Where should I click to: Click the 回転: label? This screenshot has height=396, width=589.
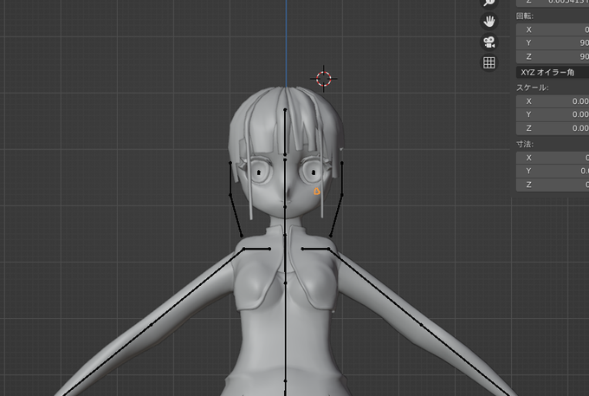coord(525,16)
